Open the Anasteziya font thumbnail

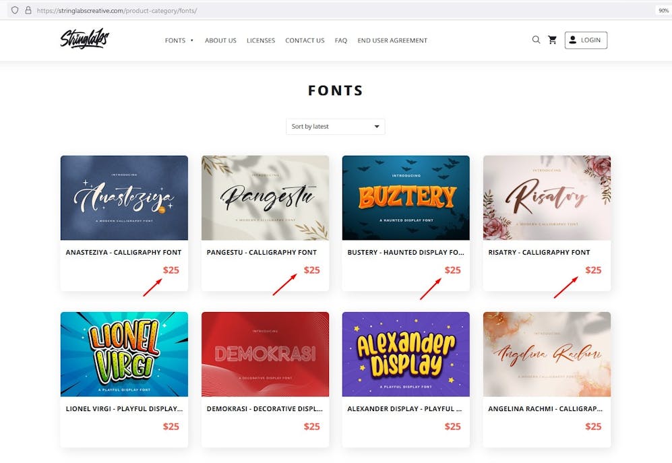124,198
